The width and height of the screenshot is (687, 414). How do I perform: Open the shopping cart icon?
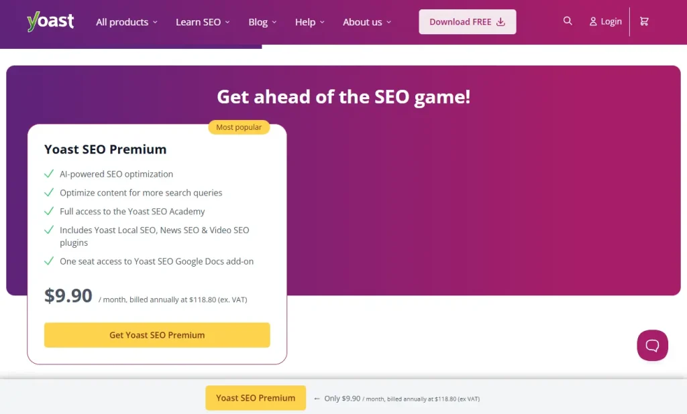(x=643, y=21)
